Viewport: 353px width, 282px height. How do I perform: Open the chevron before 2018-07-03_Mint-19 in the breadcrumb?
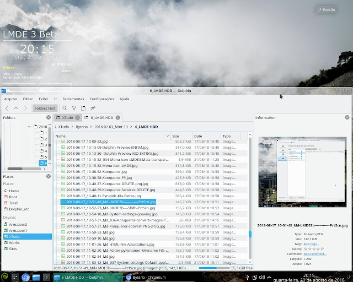(x=91, y=127)
